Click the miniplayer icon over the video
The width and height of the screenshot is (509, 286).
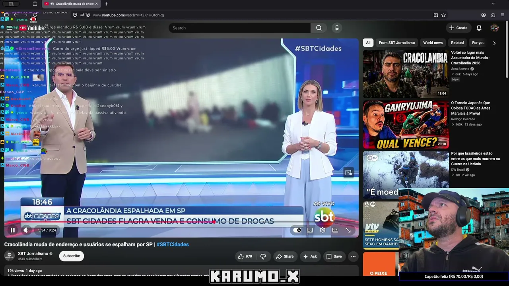348,172
